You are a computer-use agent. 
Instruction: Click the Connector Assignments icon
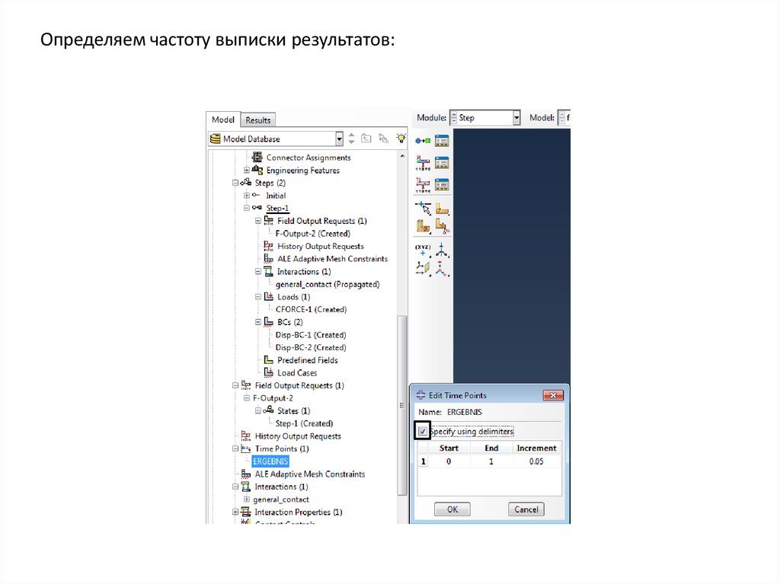pyautogui.click(x=257, y=157)
